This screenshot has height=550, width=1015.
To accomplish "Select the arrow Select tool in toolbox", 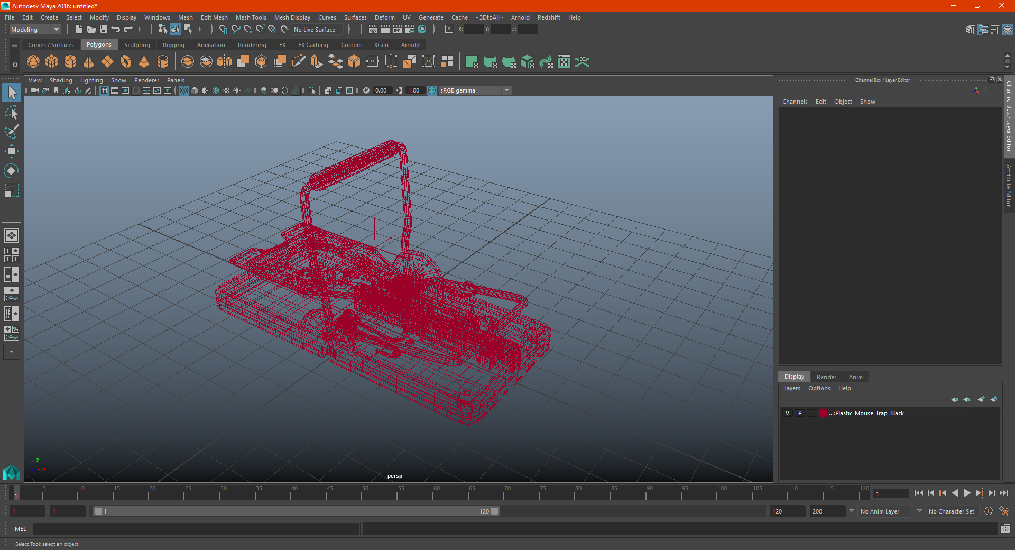I will pos(12,93).
